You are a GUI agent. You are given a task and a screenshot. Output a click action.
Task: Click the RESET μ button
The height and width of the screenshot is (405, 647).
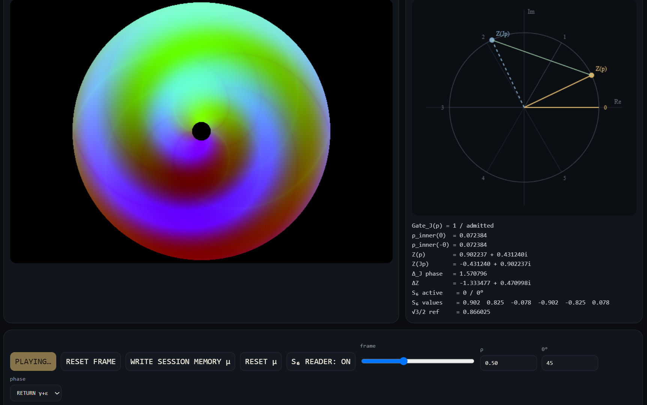[x=261, y=361]
